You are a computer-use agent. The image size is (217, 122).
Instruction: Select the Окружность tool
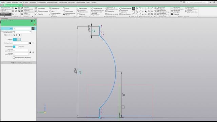[x=54, y=8]
